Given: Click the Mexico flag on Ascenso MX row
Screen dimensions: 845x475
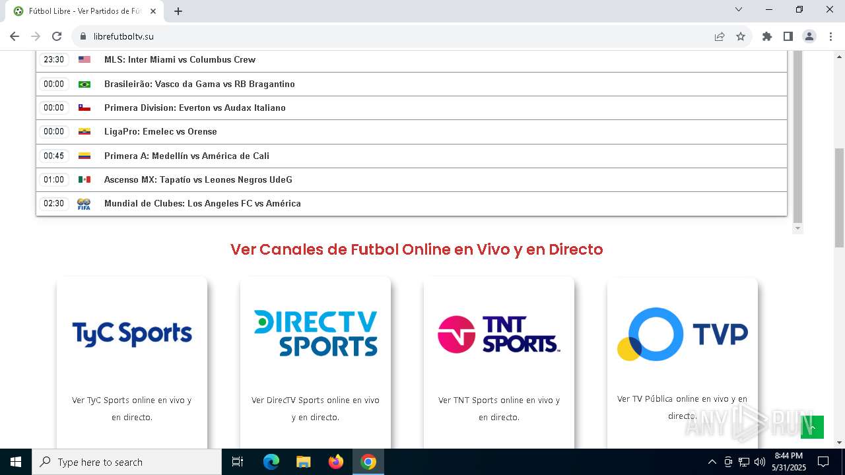Looking at the screenshot, I should tap(84, 179).
